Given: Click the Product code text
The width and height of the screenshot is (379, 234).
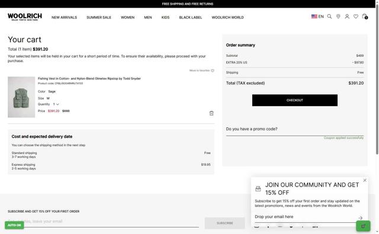Looking at the screenshot, I should pos(60,84).
